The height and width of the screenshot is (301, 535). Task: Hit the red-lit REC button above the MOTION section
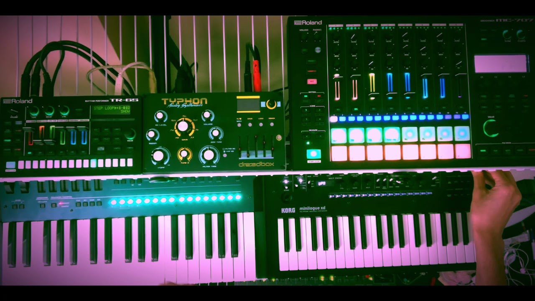[x=312, y=82]
